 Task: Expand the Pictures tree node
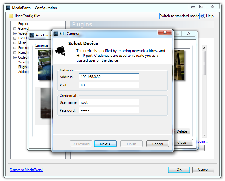point(15,48)
